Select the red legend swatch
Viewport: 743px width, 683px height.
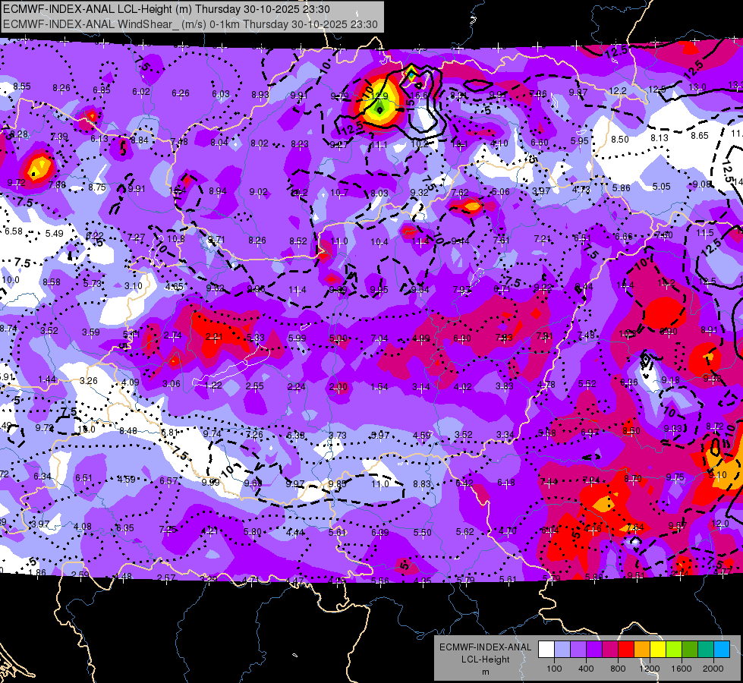(x=626, y=650)
